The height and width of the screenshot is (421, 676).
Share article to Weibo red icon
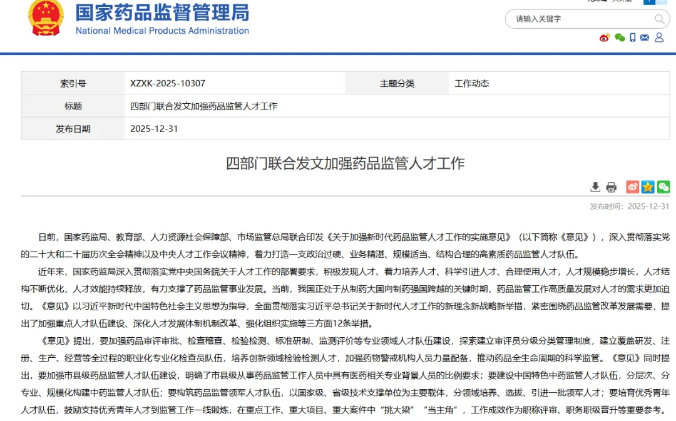coord(632,186)
